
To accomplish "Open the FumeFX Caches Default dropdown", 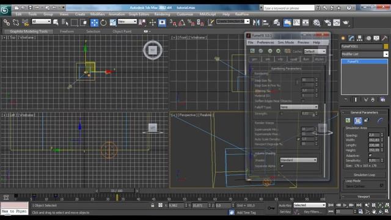I will 315,51.
